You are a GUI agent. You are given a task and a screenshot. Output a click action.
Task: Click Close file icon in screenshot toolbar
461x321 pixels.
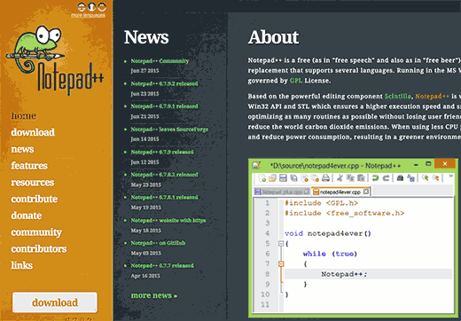click(x=304, y=178)
